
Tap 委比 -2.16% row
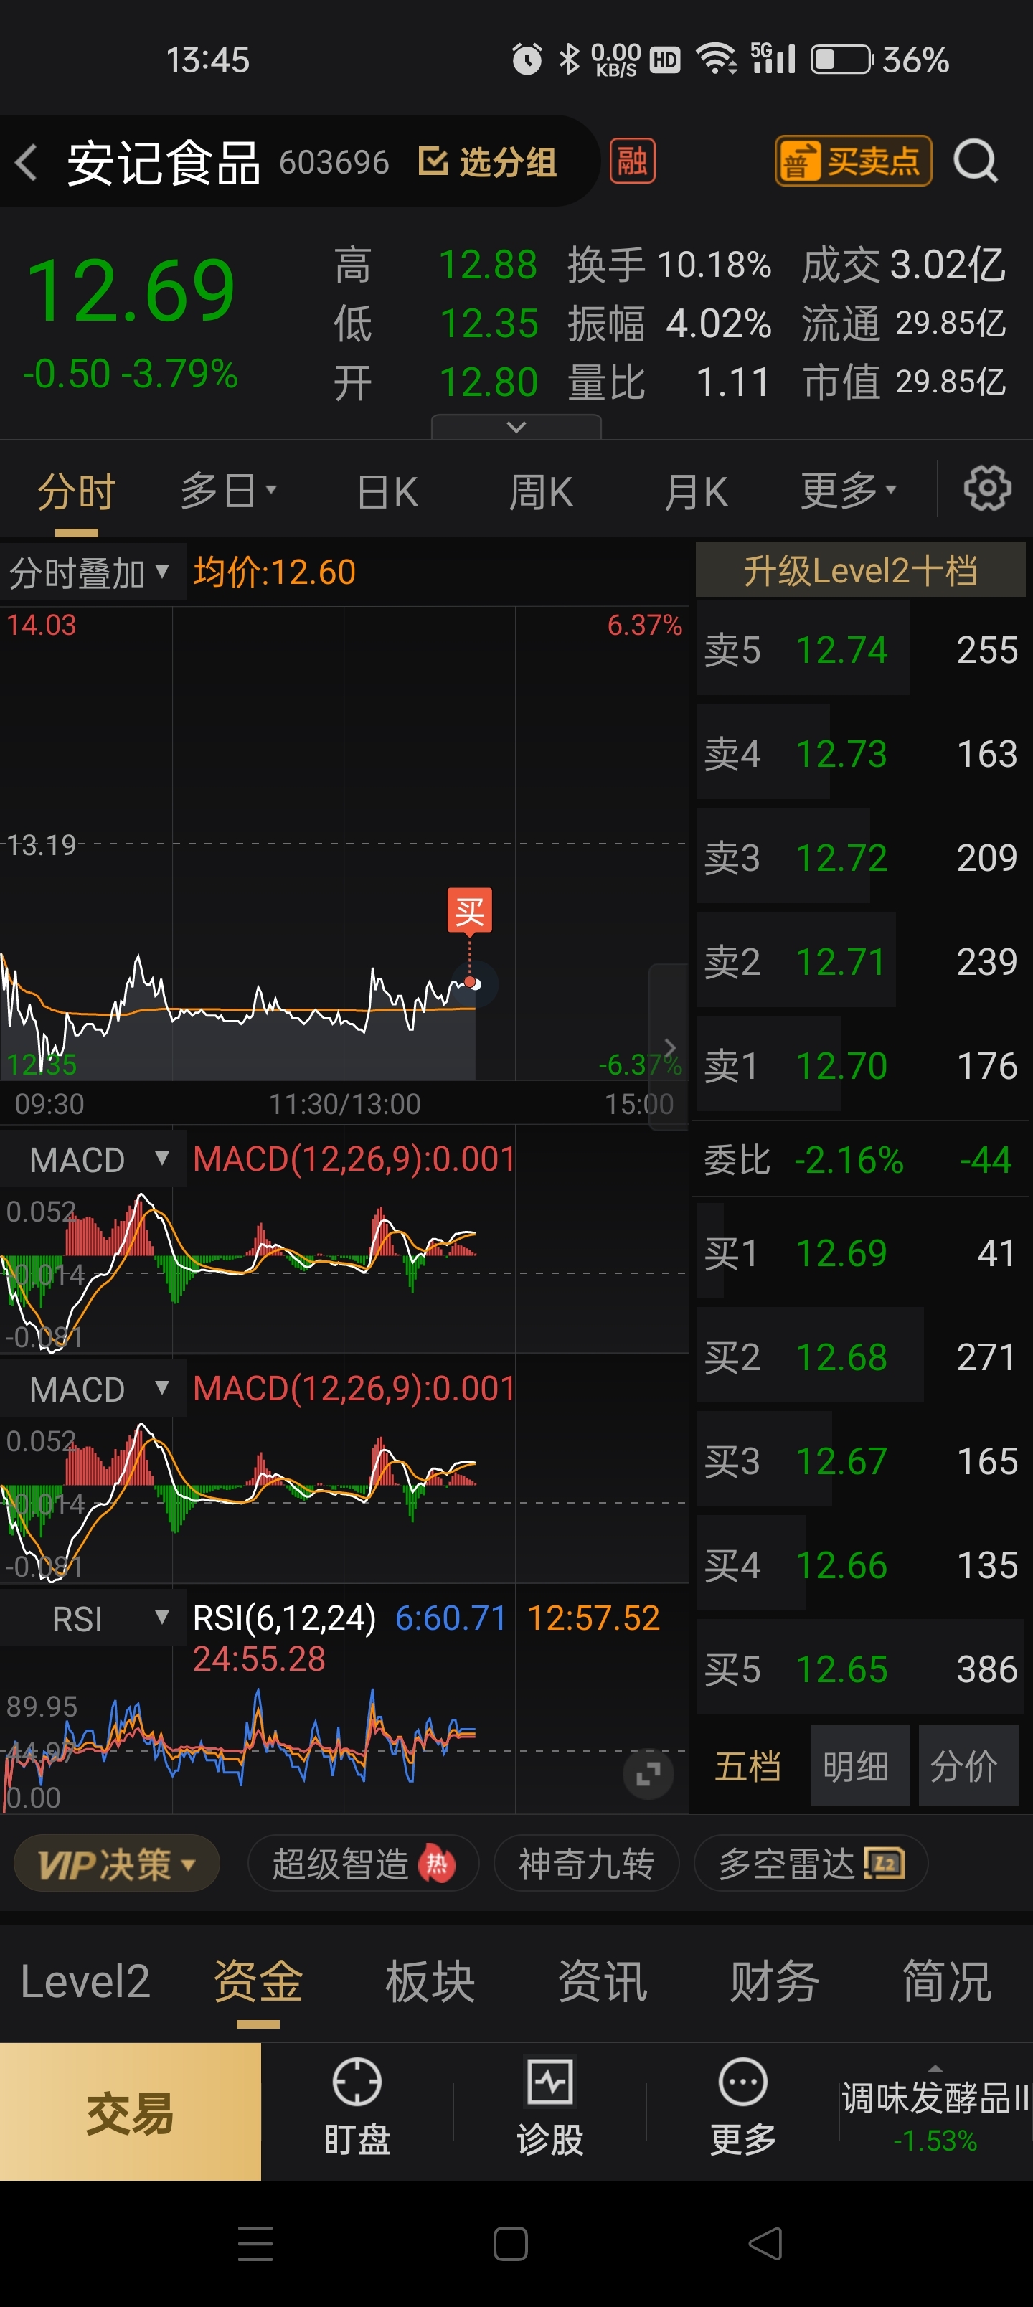point(861,1159)
